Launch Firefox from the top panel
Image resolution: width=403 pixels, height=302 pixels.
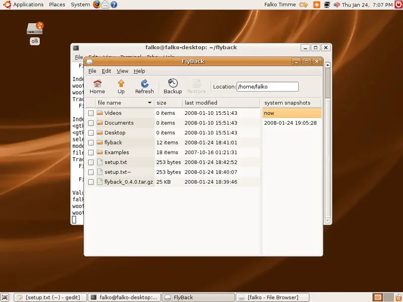coord(97,5)
